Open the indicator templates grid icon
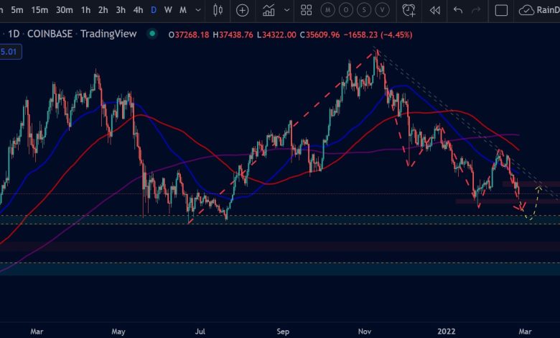Viewport: 560px width, 338px height. 307,10
